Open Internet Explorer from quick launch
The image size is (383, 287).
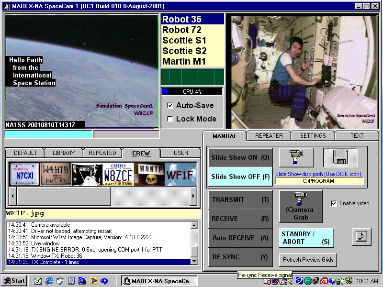(49, 281)
